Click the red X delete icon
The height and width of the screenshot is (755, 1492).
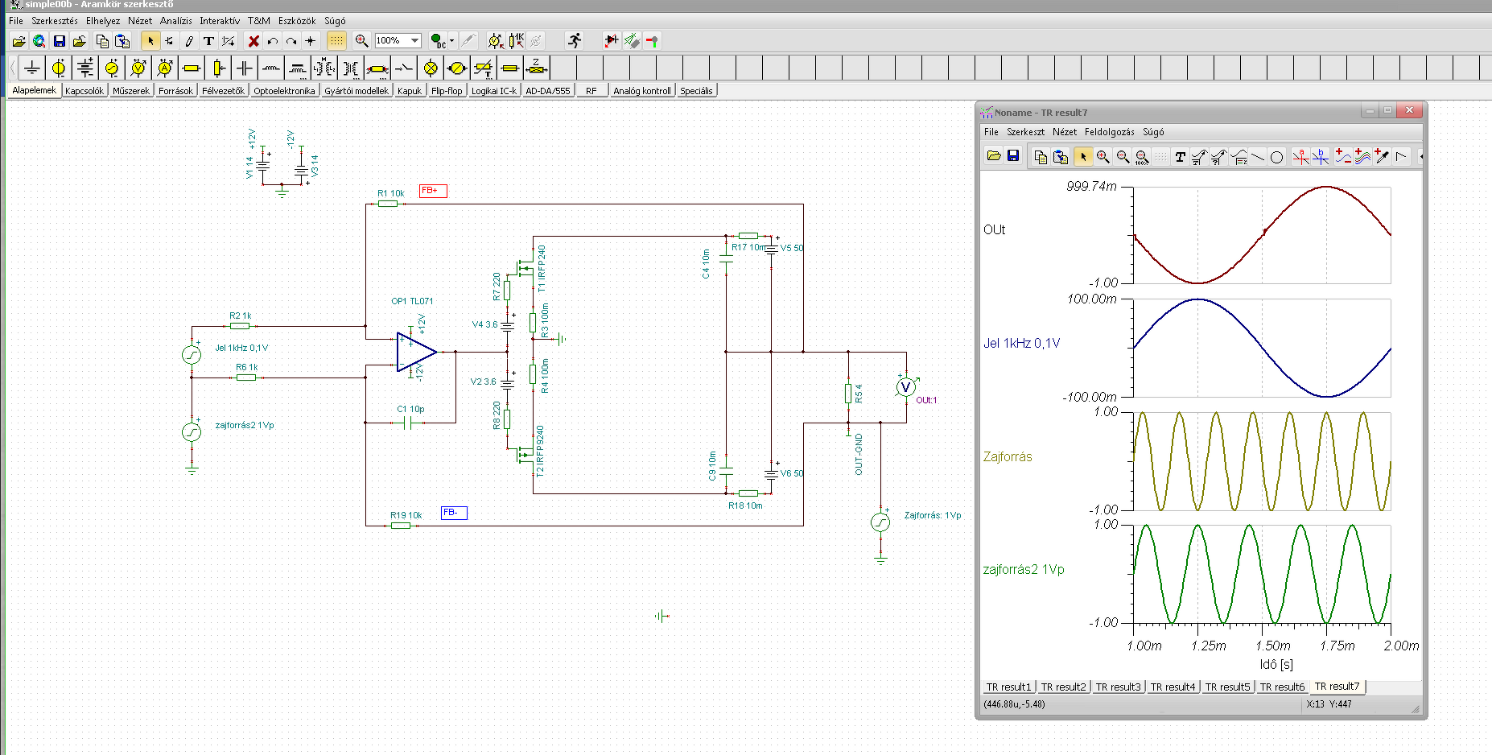(253, 41)
